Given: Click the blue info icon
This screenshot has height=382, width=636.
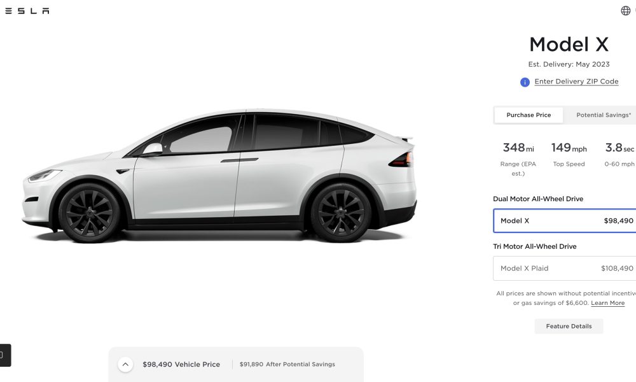Looking at the screenshot, I should pyautogui.click(x=525, y=82).
